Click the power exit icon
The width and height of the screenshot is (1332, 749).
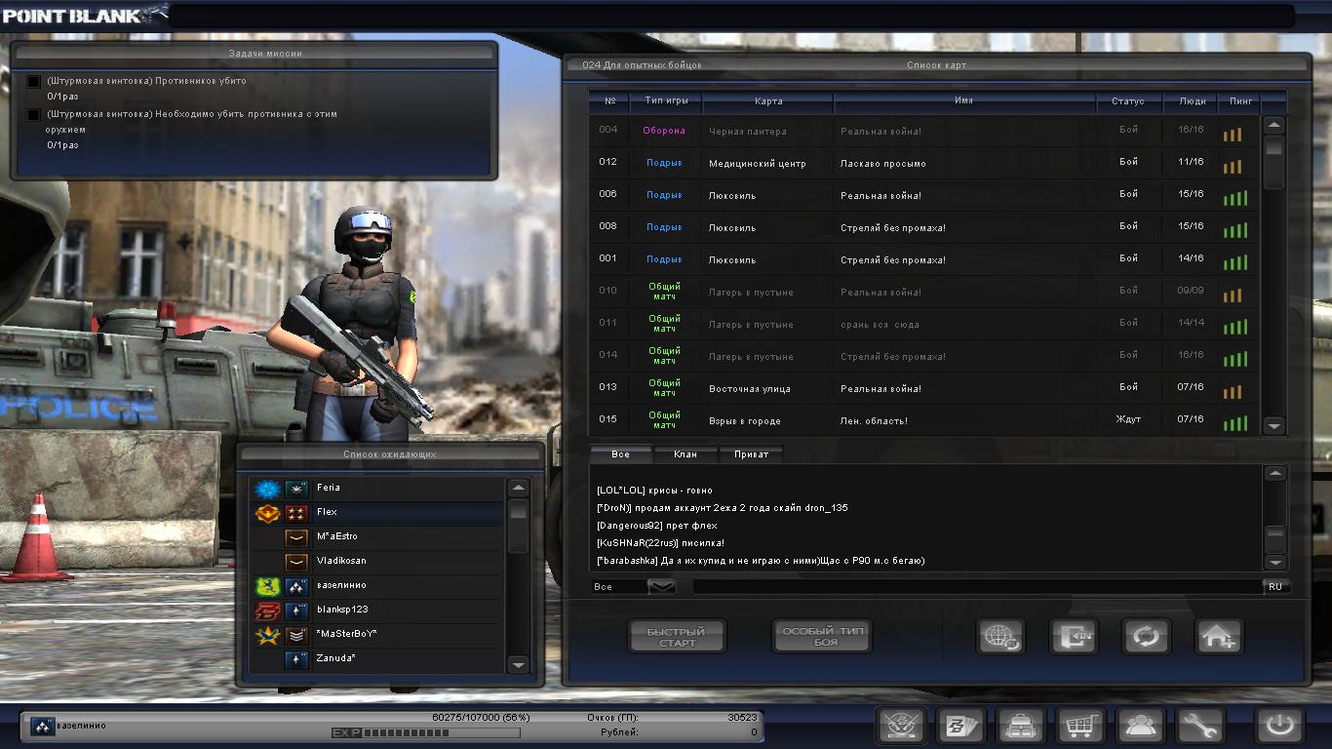[x=1279, y=727]
